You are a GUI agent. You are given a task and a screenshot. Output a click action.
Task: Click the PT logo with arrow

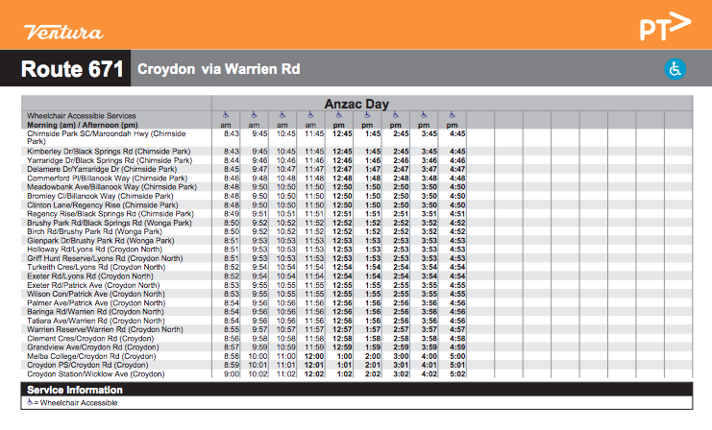coord(665,26)
